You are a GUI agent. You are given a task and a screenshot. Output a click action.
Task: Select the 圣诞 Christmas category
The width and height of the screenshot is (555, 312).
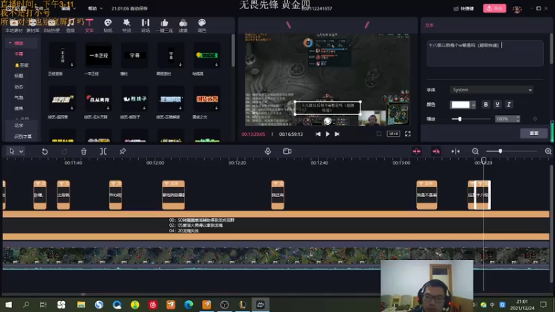[x=22, y=65]
